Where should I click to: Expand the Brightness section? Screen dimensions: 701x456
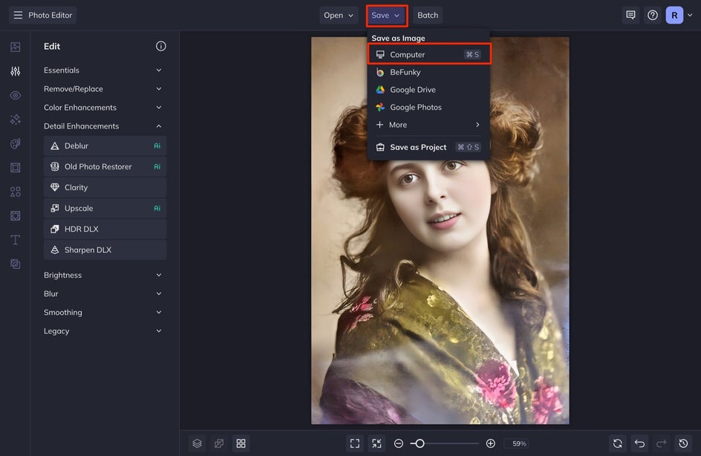(104, 275)
